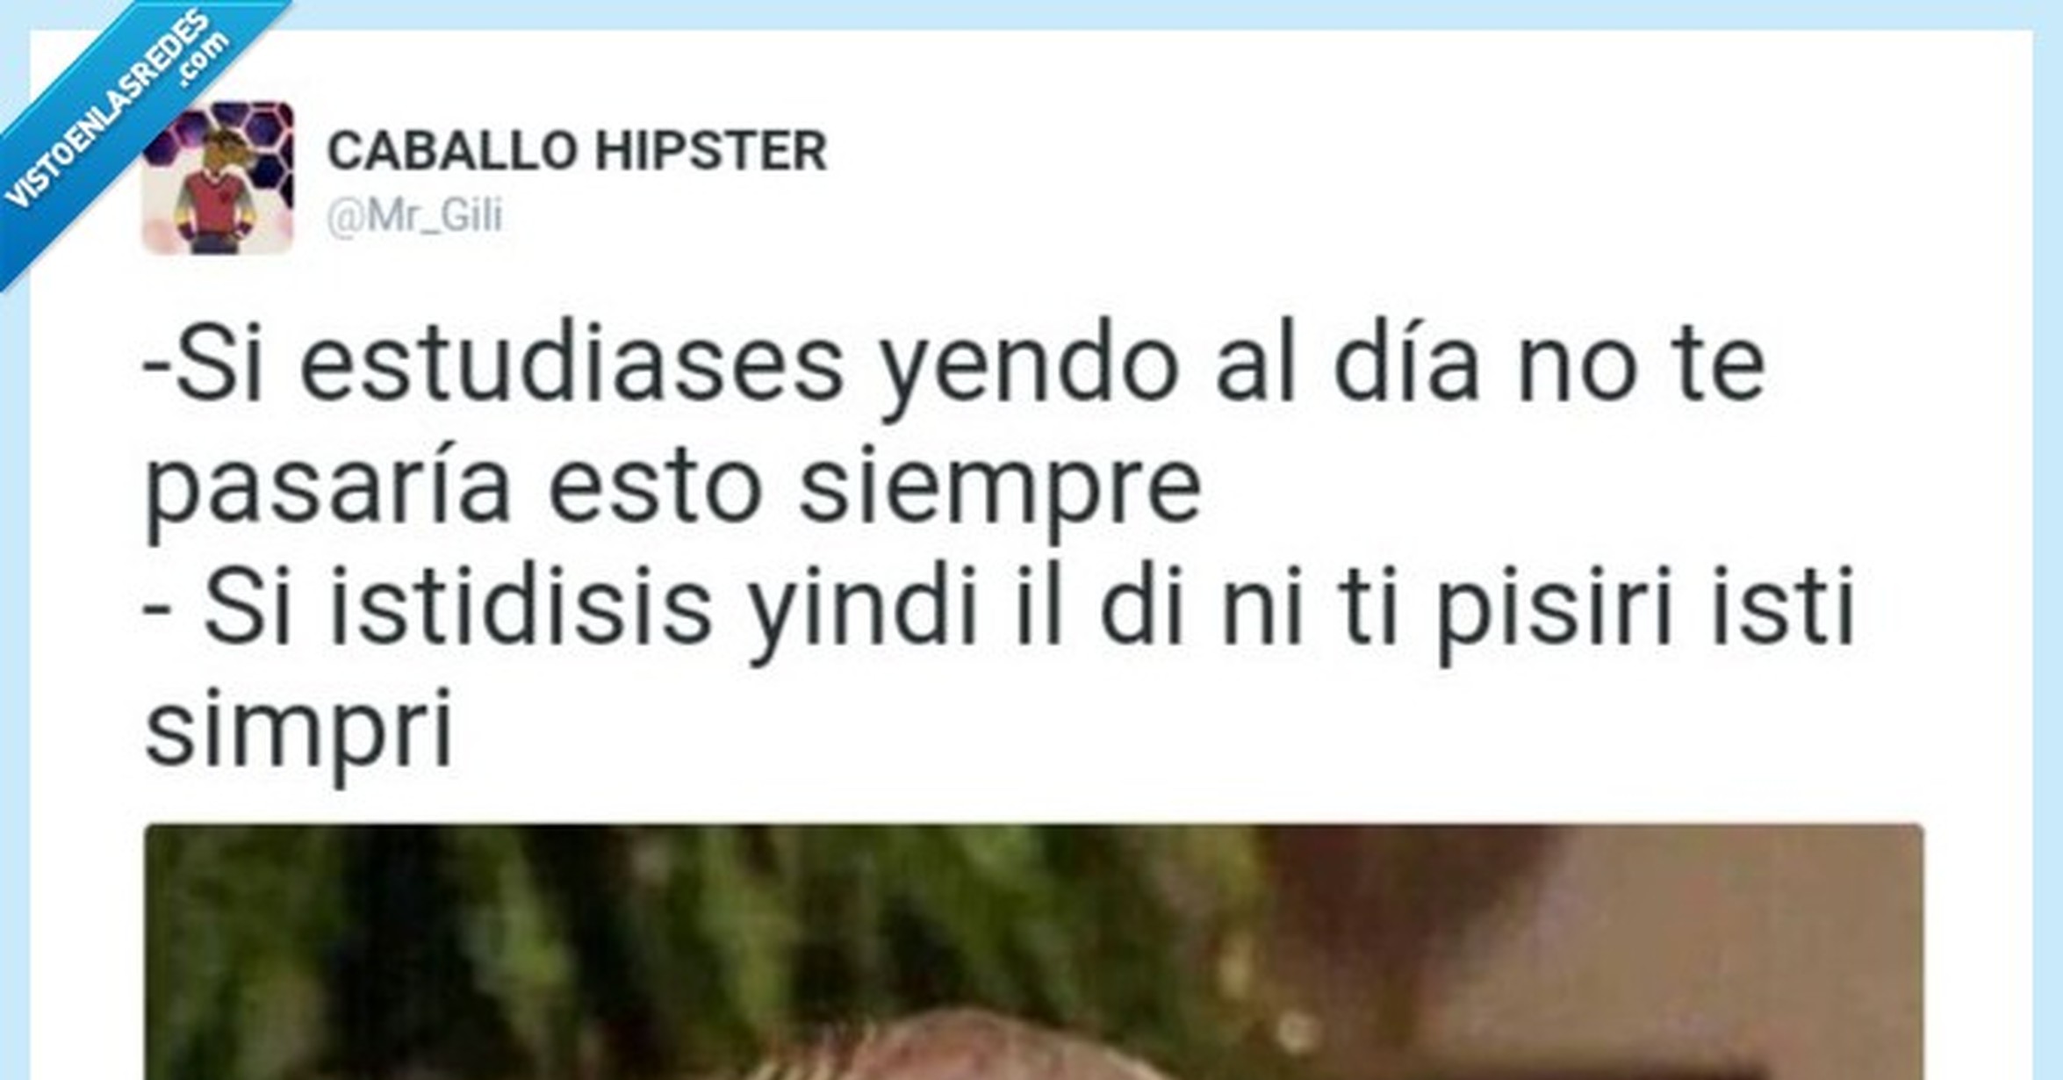This screenshot has height=1080, width=2063.
Task: Open the @Mr_Gili handle
Action: 414,216
